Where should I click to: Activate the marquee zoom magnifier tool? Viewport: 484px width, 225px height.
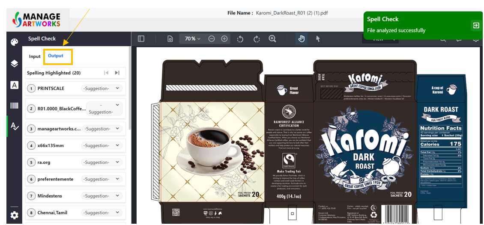click(272, 38)
